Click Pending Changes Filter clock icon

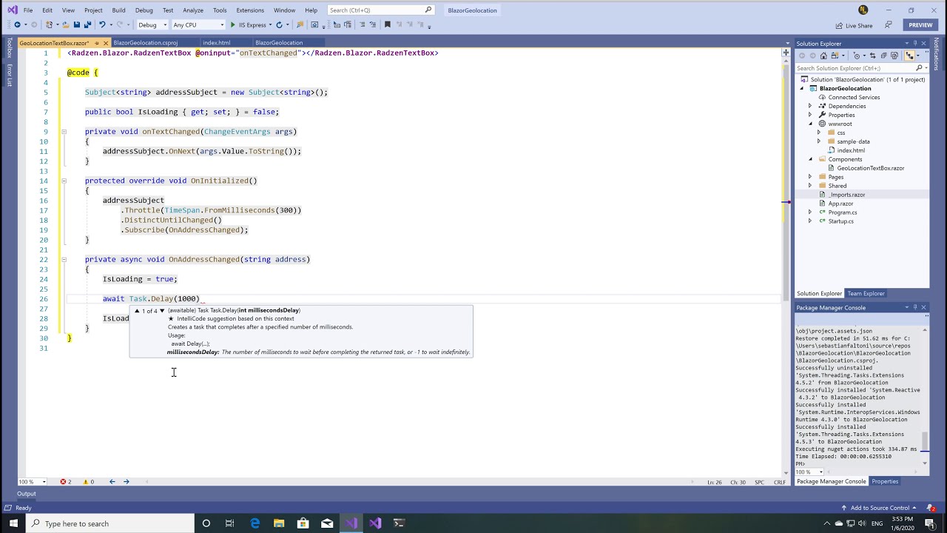(x=857, y=56)
